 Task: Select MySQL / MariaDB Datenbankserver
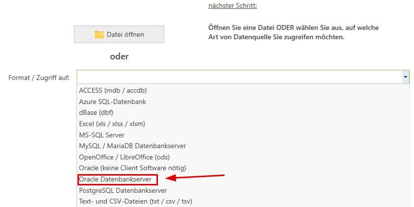132,146
